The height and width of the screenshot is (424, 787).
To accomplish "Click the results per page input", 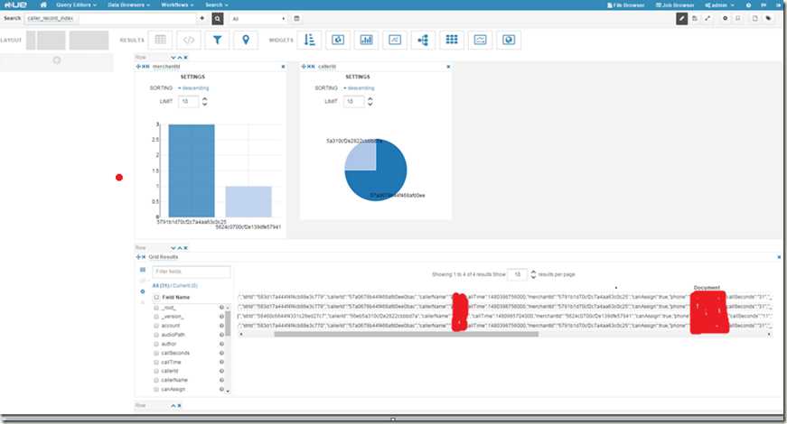I will tap(518, 274).
